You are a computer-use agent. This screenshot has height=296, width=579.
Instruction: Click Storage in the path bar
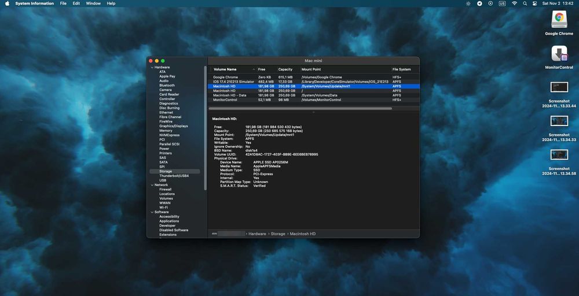[278, 234]
